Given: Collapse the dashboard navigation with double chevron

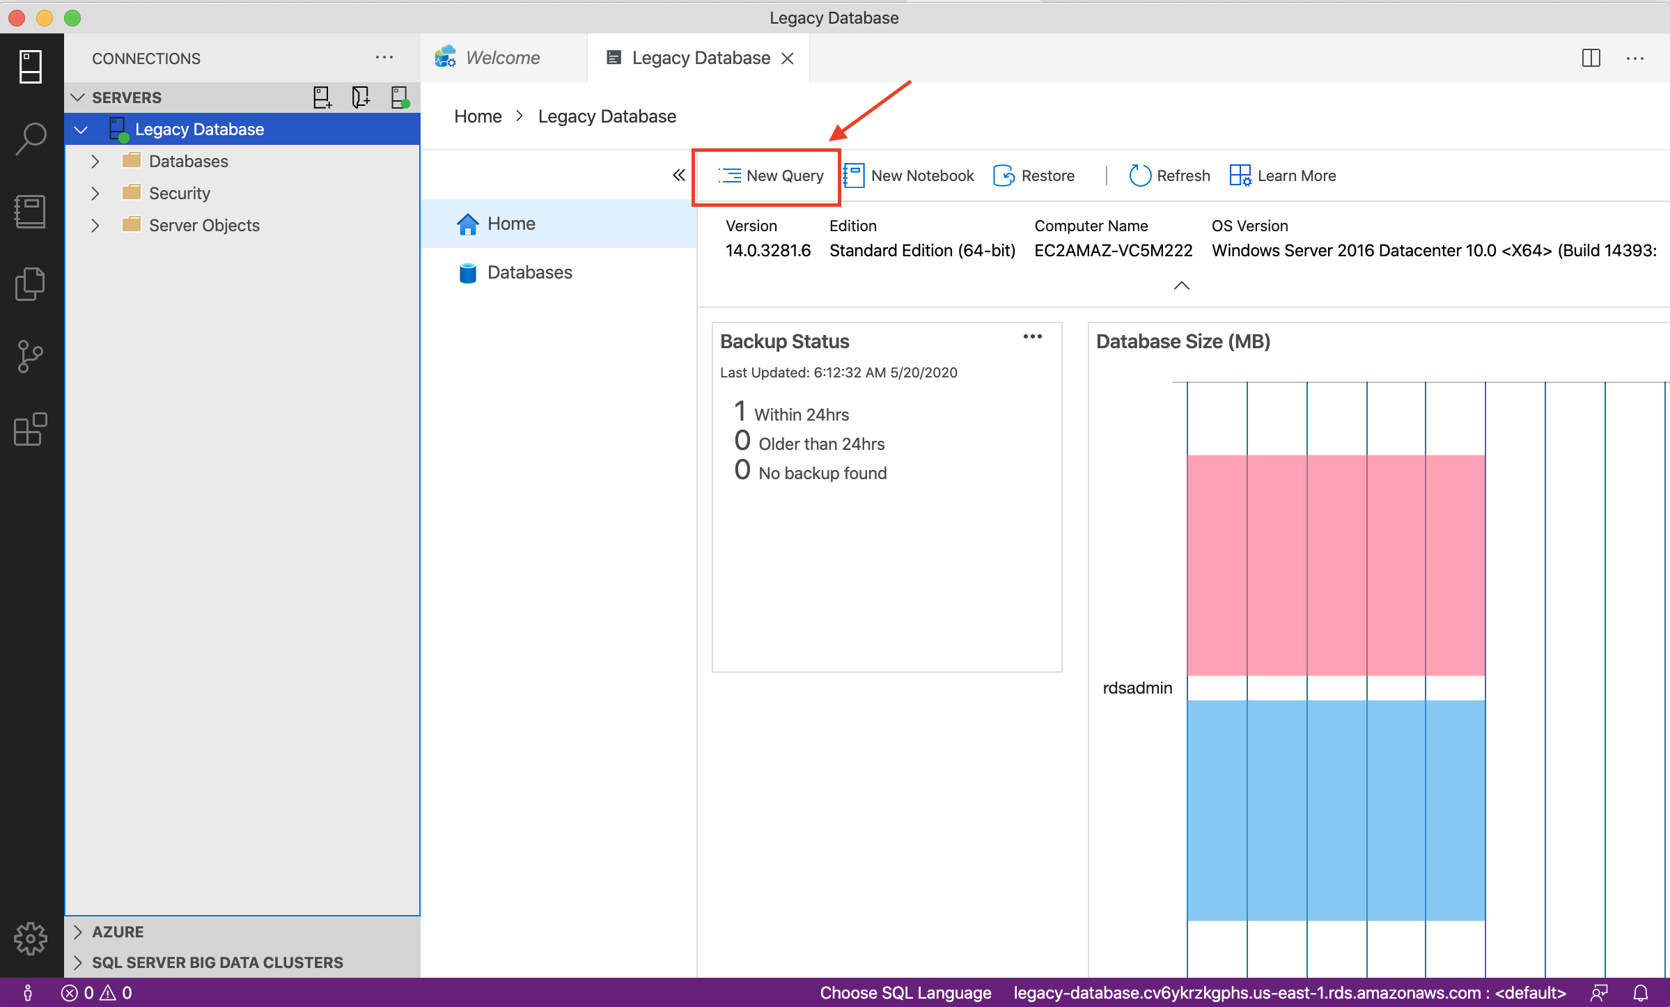Looking at the screenshot, I should point(679,175).
